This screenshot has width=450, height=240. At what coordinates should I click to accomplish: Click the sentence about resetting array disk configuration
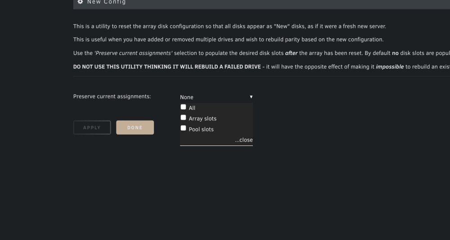(229, 27)
